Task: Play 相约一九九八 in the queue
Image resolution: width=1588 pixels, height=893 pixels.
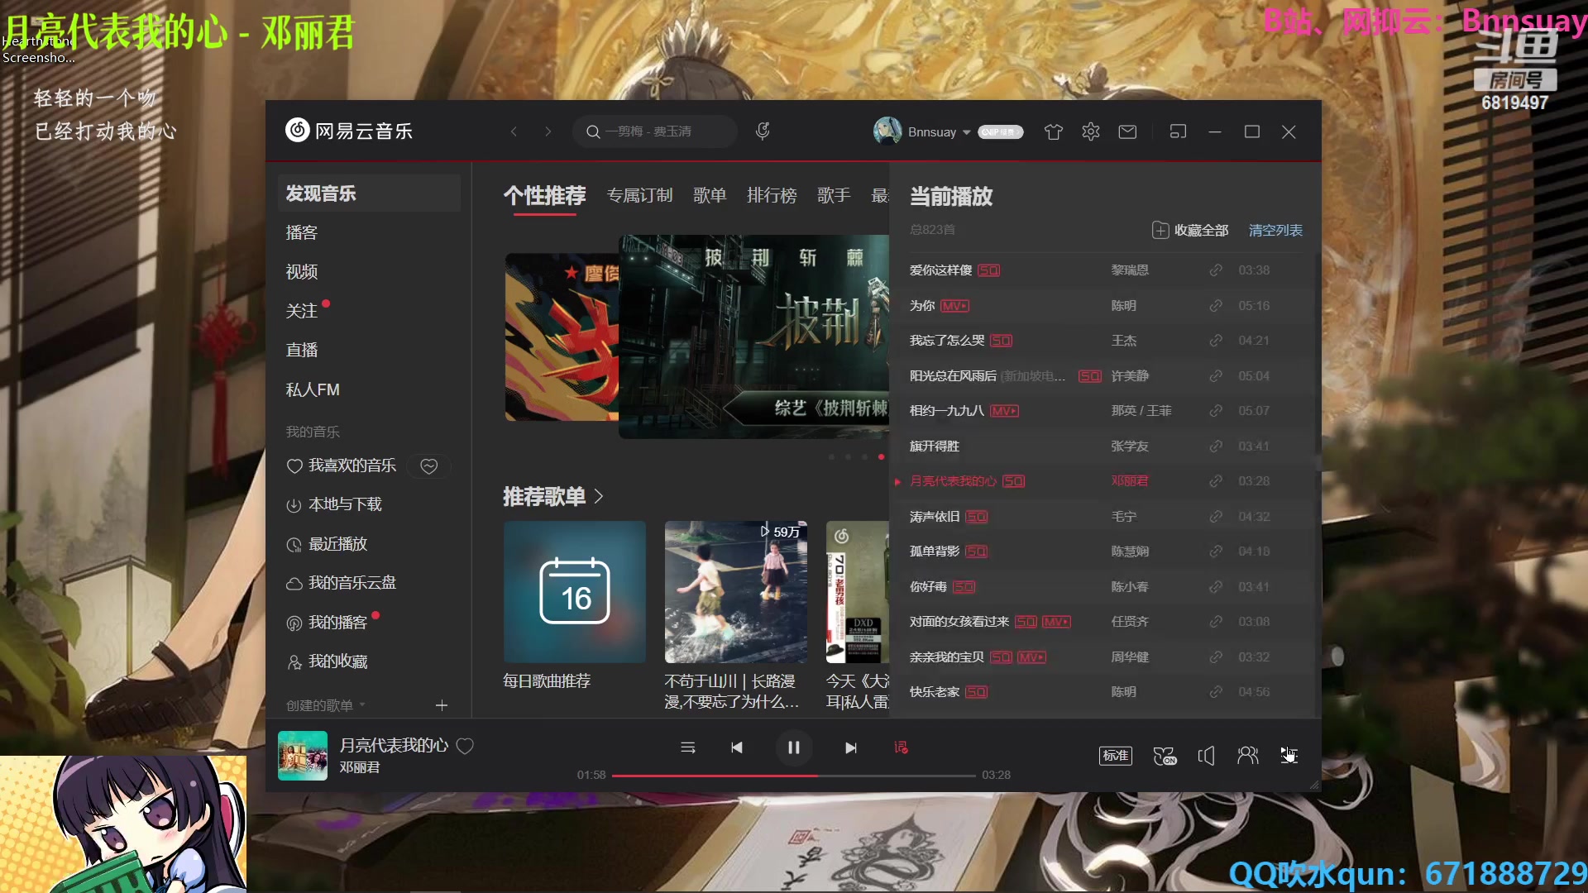Action: (947, 411)
